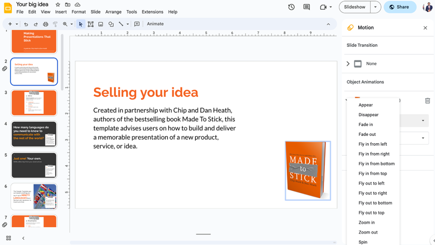
Task: Print the presentation
Action: coord(46,24)
